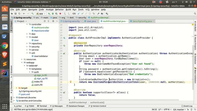Click the Debug bug icon
Image resolution: width=197 pixels, height=111 pixels.
coord(53,14)
